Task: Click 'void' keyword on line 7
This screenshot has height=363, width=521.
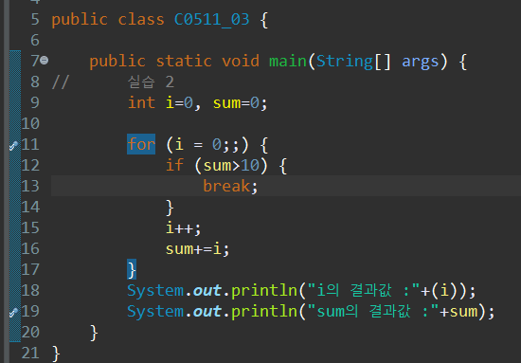Action: tap(241, 62)
